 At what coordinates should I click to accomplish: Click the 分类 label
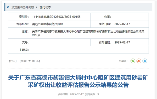tap(108, 17)
